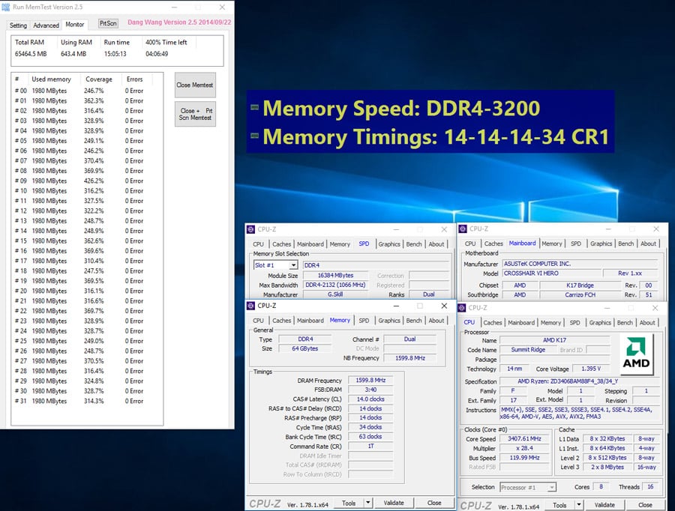Screen dimensions: 675x511
Task: Click Core Speed value 3407.61 MHz
Action: click(x=524, y=439)
